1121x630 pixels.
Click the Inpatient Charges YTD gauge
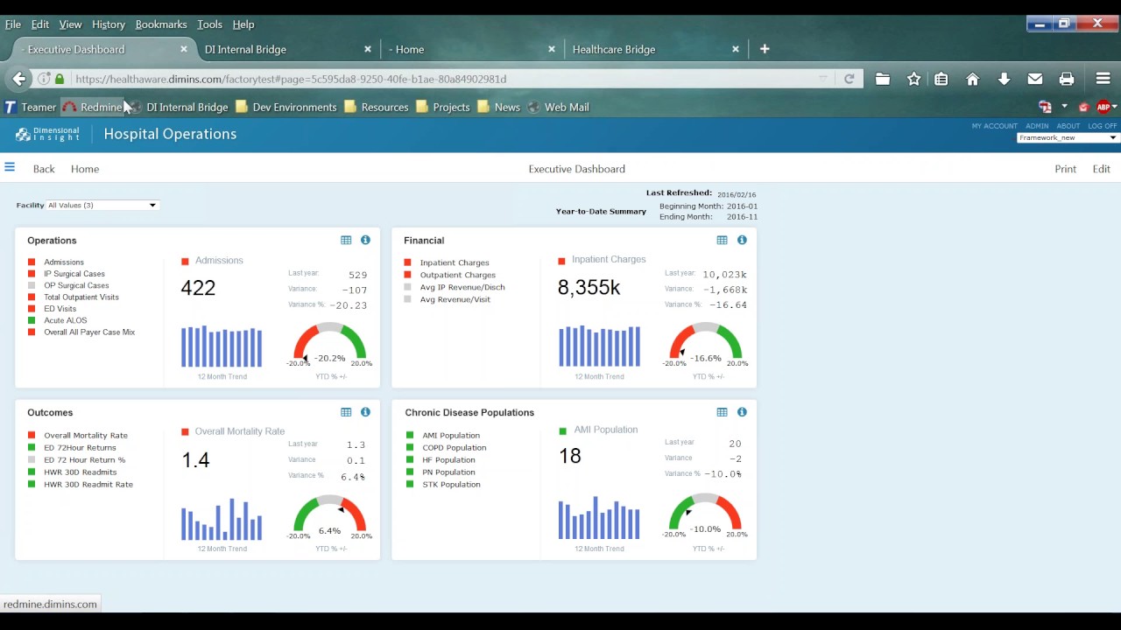[706, 344]
